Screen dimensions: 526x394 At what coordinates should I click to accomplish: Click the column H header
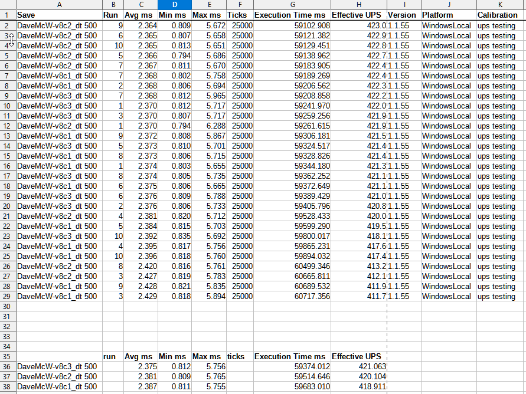[358, 5]
